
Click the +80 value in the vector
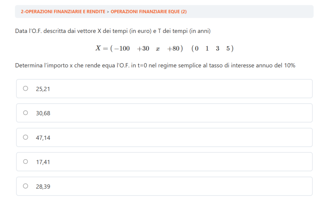(173, 49)
